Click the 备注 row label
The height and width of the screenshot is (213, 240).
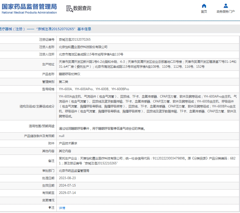pyautogui.click(x=51, y=161)
